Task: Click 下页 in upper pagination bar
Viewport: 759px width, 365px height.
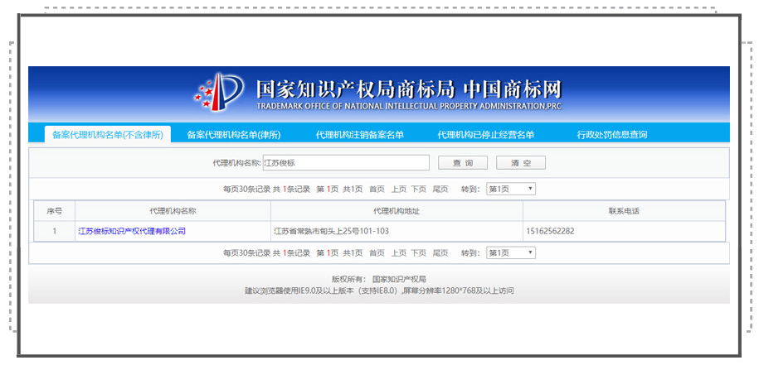Action: click(x=419, y=190)
